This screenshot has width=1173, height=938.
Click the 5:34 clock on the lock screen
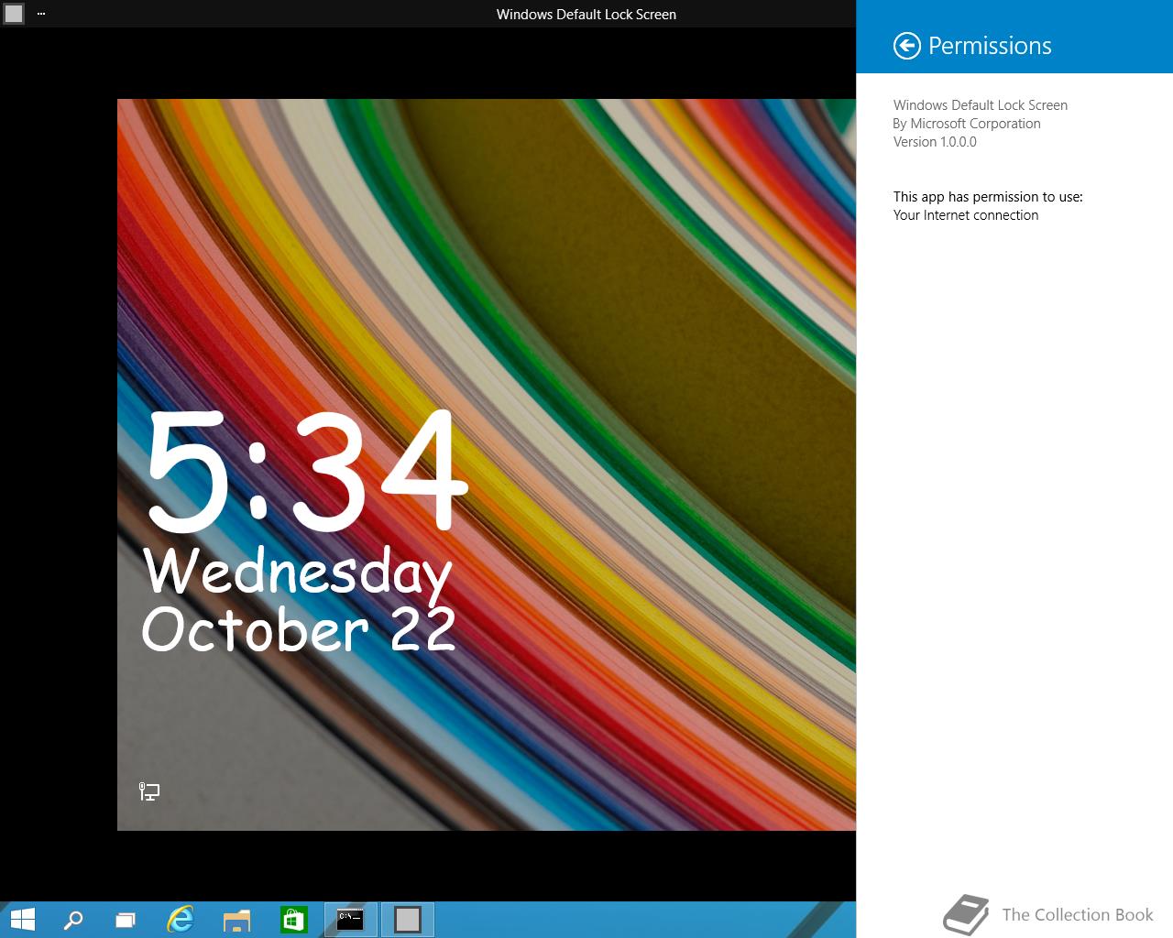point(307,471)
